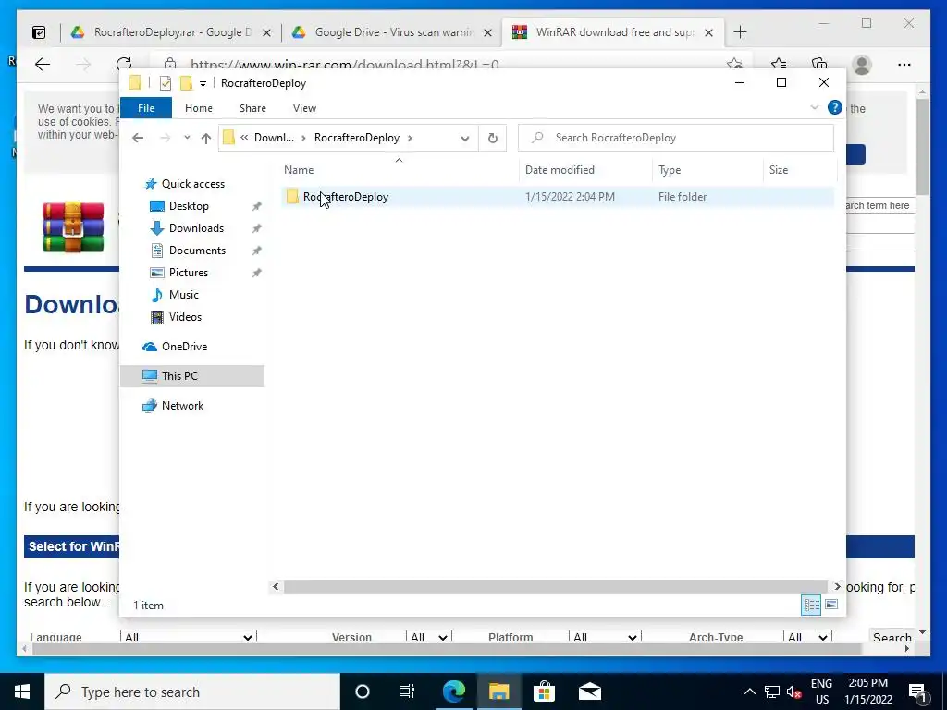947x710 pixels.
Task: Switch to Virus scan warning browser tab
Action: click(391, 32)
